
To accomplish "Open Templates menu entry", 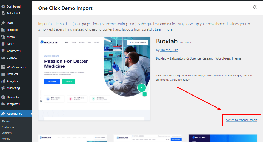I will (13, 104).
